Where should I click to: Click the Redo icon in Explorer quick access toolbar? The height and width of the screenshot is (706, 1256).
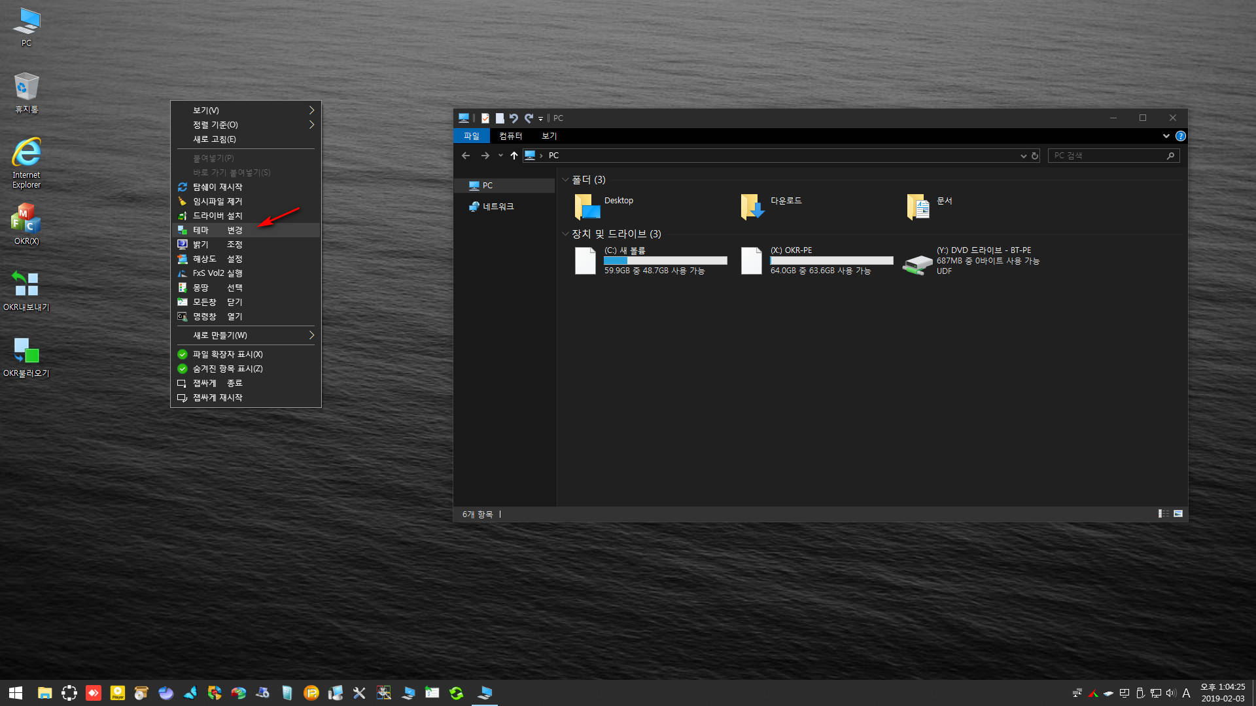(529, 118)
